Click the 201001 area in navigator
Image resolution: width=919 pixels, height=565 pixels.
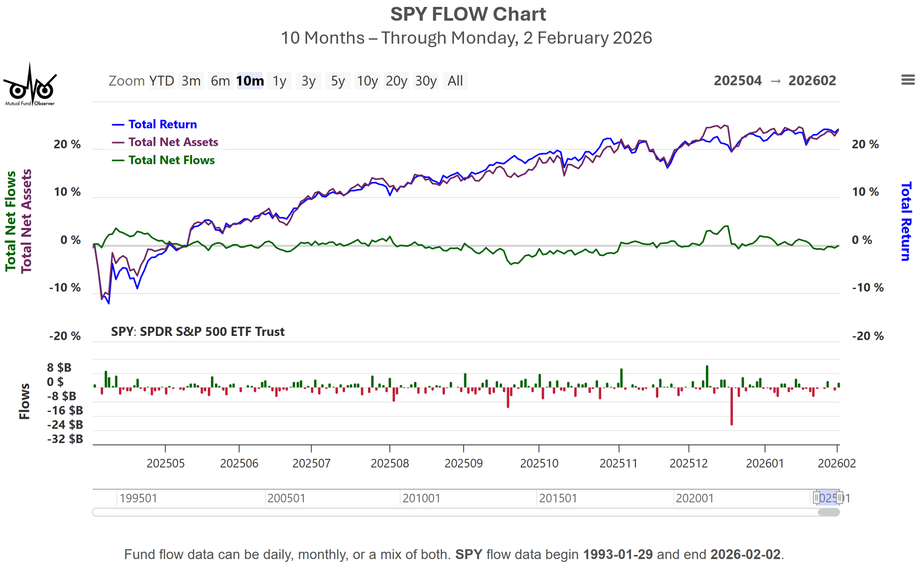[x=421, y=498]
